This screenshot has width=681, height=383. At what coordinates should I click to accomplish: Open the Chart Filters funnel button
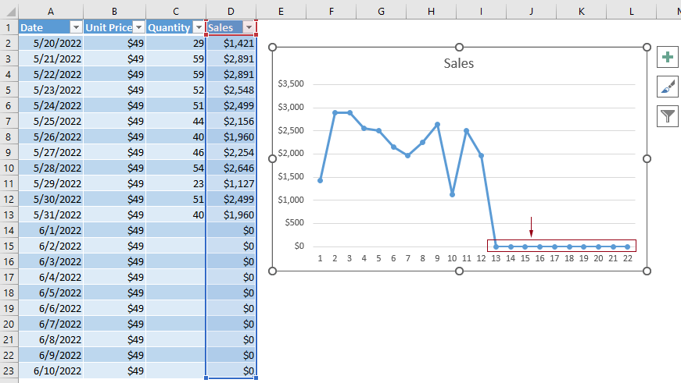(668, 116)
